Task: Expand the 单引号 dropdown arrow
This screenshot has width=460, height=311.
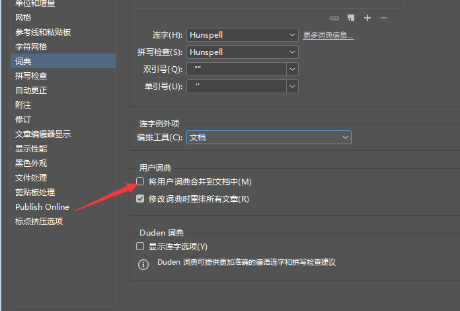Action: click(292, 86)
